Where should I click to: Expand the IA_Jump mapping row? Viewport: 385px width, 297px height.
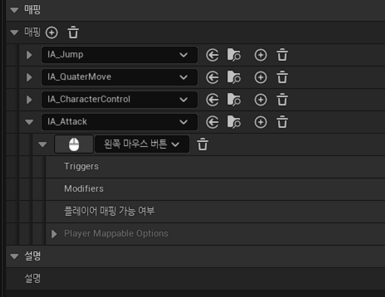click(x=29, y=55)
